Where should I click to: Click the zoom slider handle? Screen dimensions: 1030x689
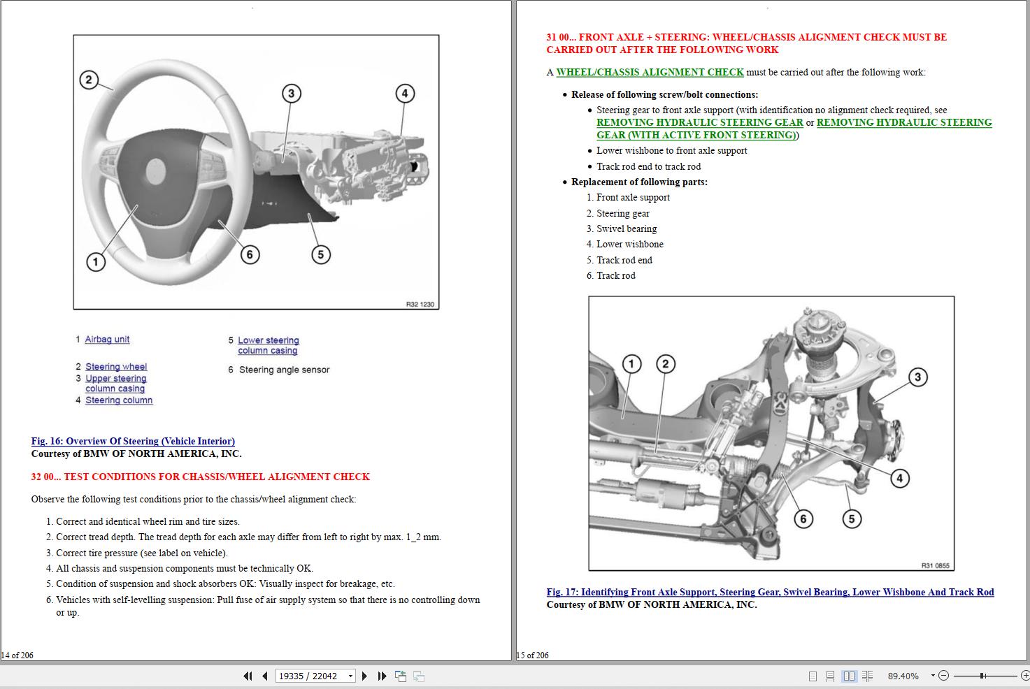pyautogui.click(x=982, y=676)
